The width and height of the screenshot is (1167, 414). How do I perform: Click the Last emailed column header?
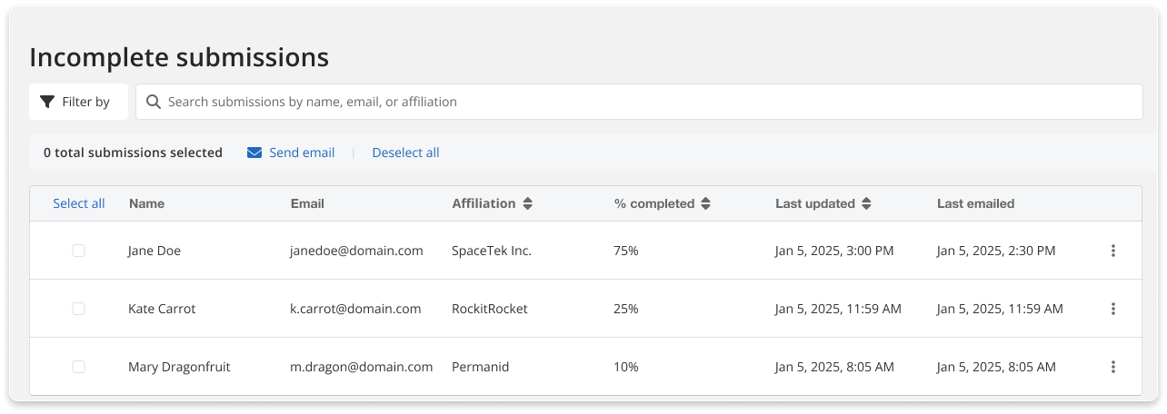975,203
